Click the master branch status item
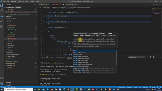162x91 pixels. 4,87
